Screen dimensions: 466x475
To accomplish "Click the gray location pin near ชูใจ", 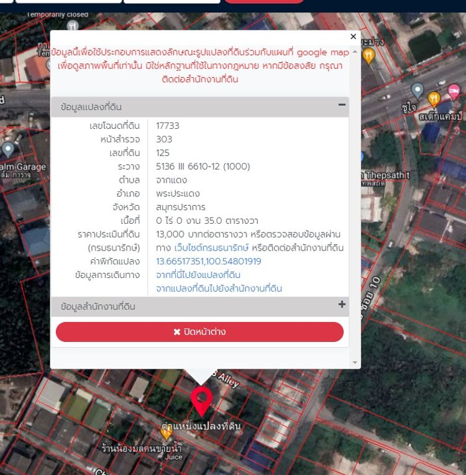I will tap(418, 91).
